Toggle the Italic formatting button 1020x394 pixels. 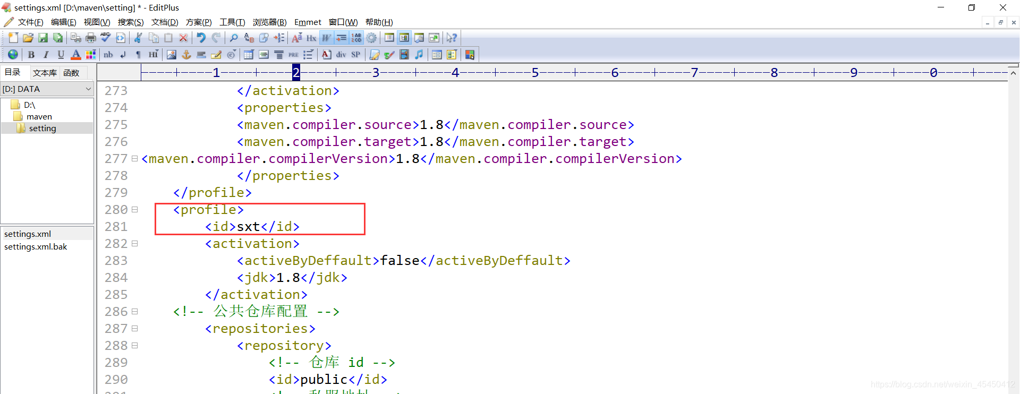click(46, 54)
